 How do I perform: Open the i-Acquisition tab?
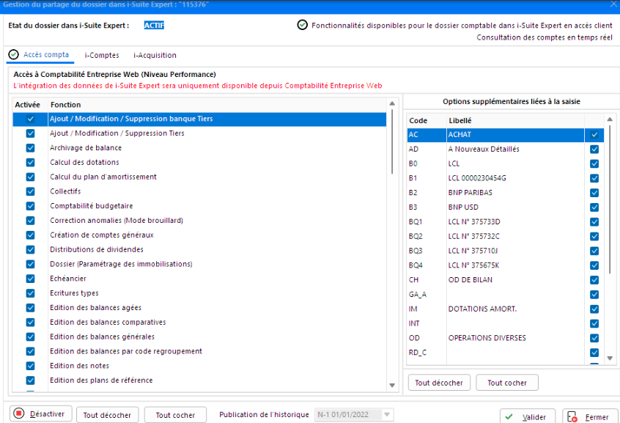coord(155,55)
